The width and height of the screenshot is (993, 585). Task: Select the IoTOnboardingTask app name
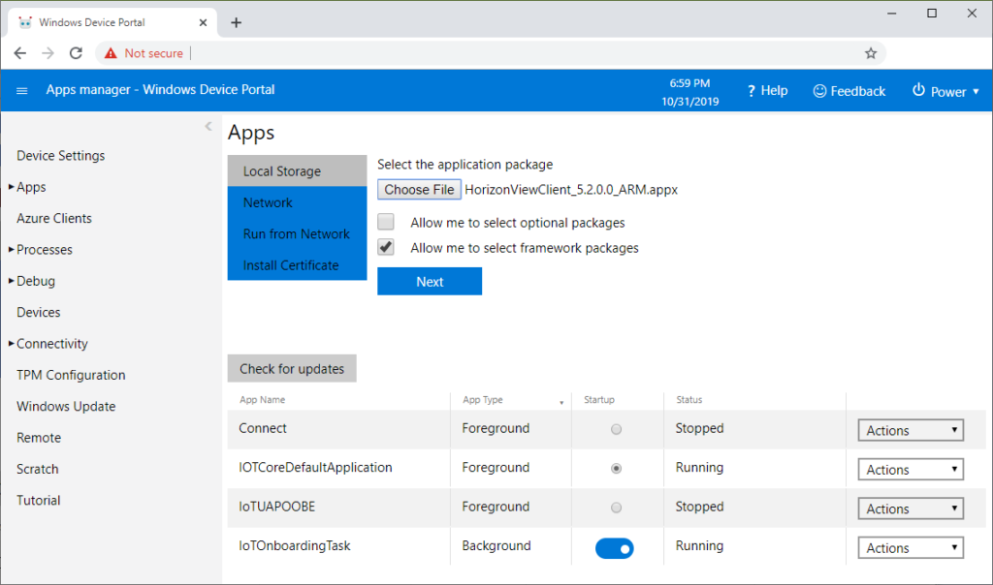[295, 546]
